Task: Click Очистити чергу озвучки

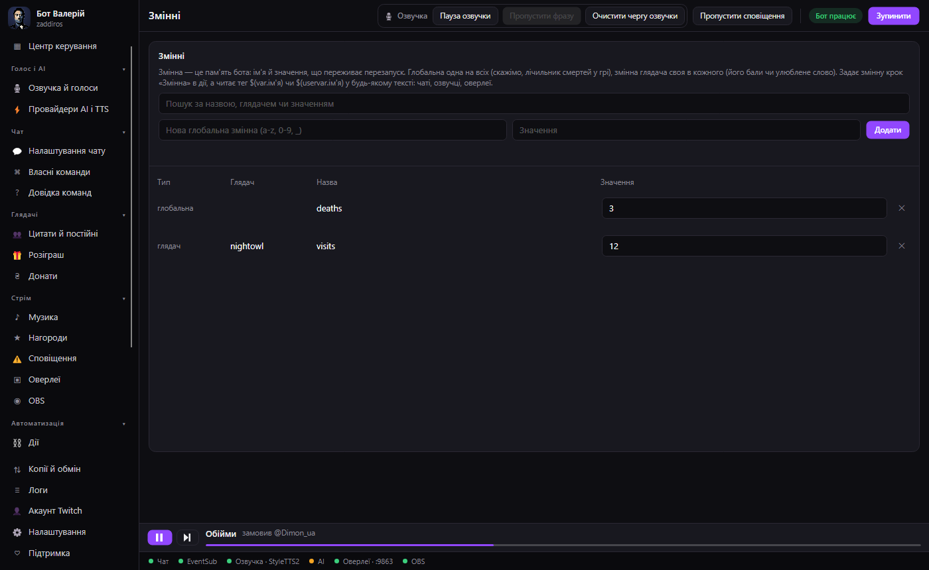Action: [x=635, y=16]
